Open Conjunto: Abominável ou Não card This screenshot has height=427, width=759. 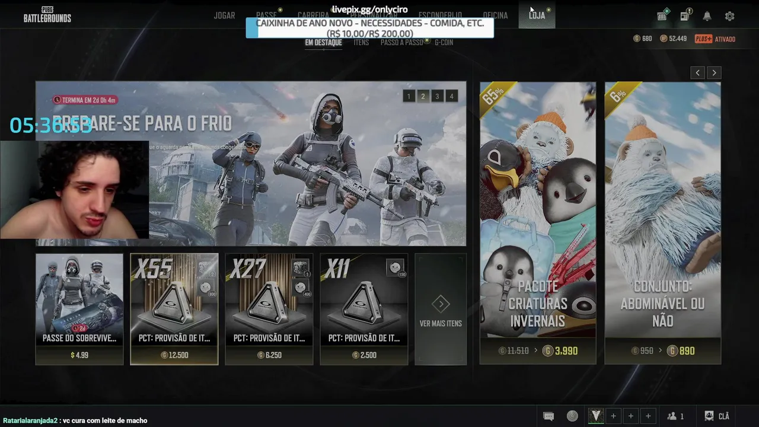[x=663, y=223]
